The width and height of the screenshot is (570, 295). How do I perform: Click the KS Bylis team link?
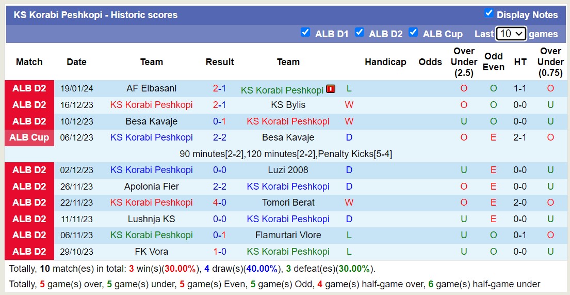288,105
